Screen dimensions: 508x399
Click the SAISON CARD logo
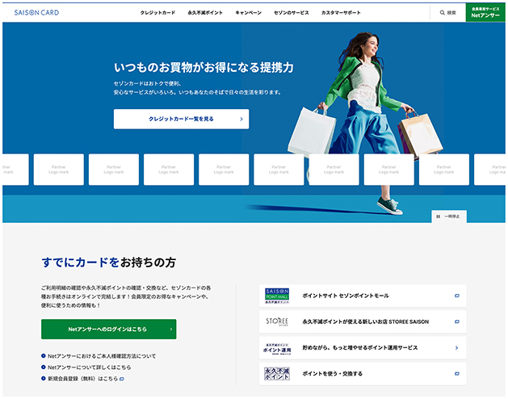coord(36,13)
